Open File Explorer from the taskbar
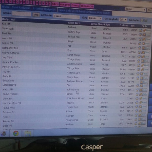Screen dimensions: 152x152 click(28, 133)
